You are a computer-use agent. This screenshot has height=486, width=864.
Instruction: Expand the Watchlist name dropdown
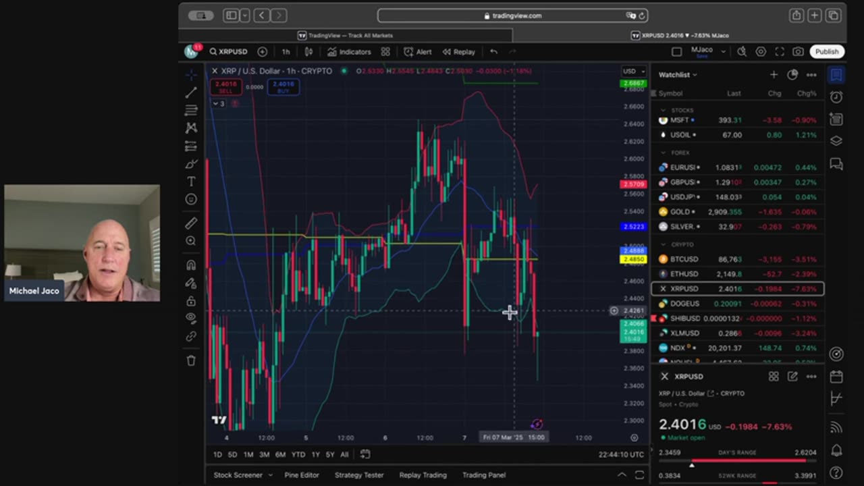(678, 75)
